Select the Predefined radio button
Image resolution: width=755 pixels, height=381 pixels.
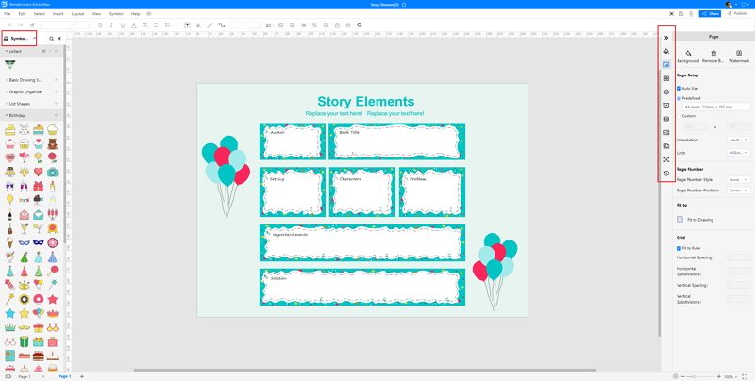(679, 98)
